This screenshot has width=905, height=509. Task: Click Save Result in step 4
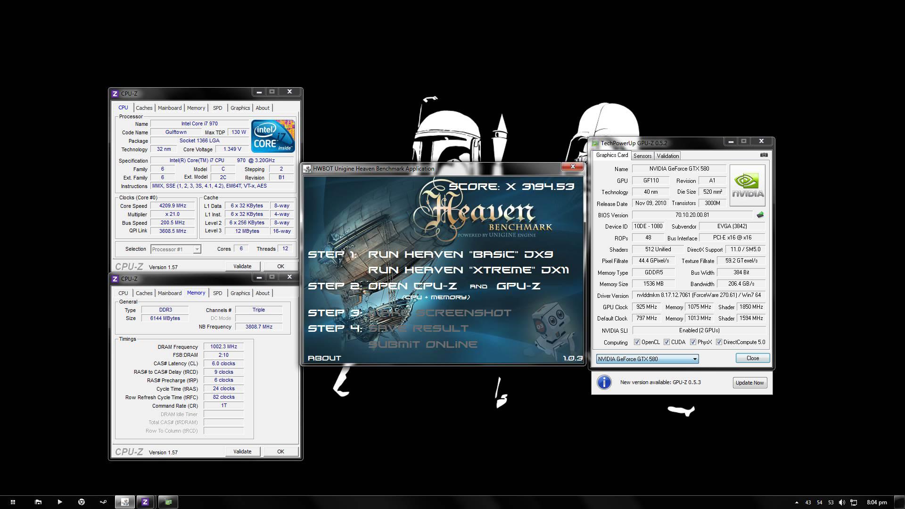tap(419, 328)
